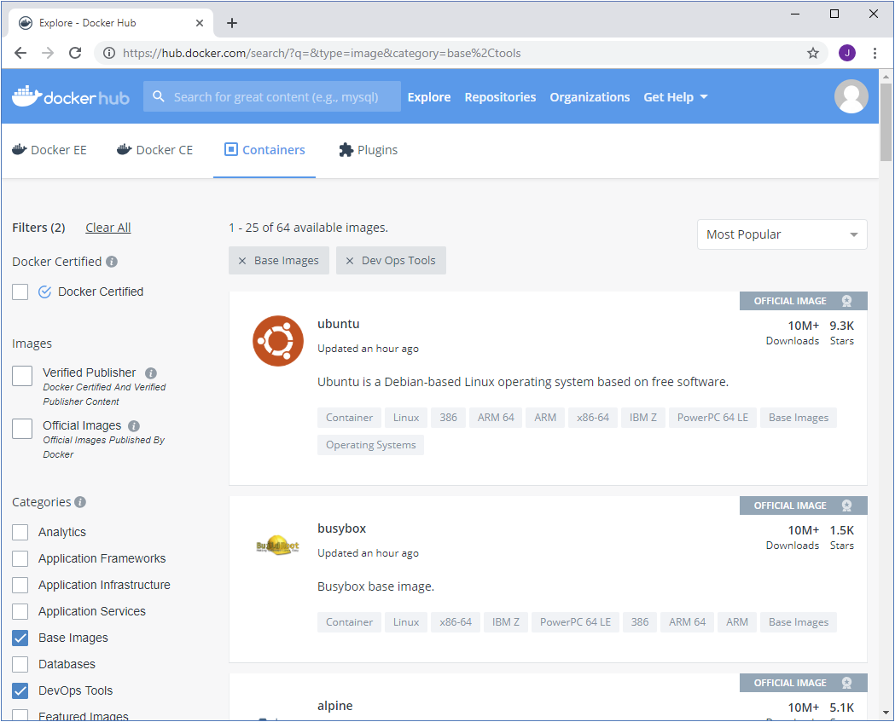Screen dimensions: 895x722
Task: Open the user account avatar menu
Action: coord(851,96)
